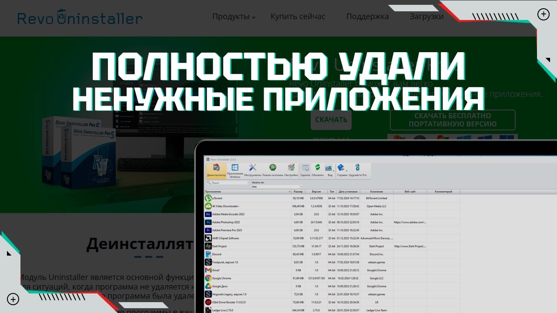The width and height of the screenshot is (557, 313).
Task: Open Купить сейчас in the site navigation
Action: (x=298, y=17)
